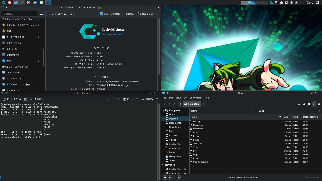Open Application Permissions settings

[21, 85]
